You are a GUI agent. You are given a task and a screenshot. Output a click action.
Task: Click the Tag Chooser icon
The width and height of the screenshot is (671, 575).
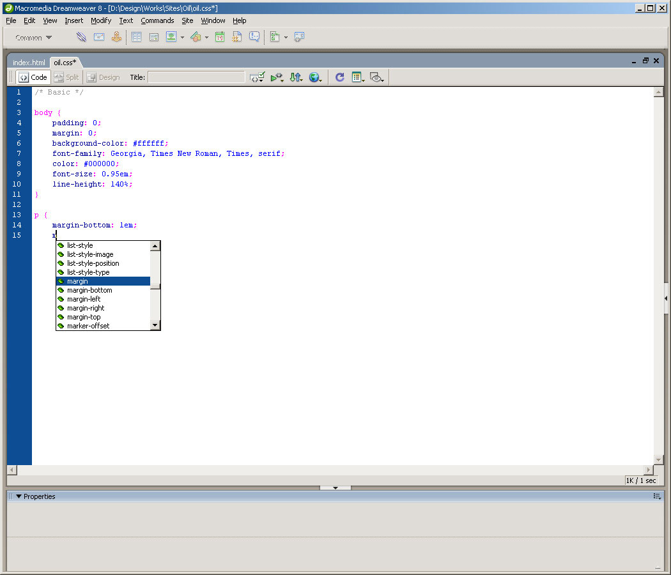[299, 37]
